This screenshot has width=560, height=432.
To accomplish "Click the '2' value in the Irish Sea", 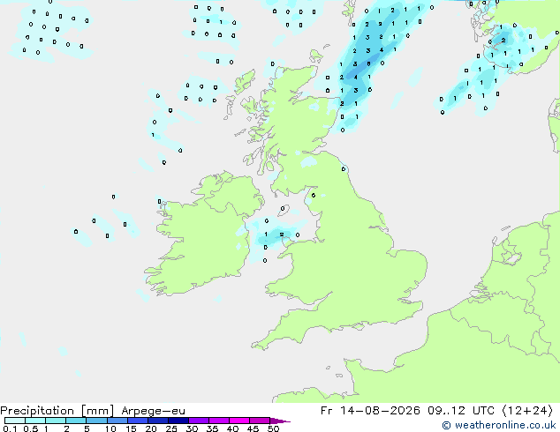I will pyautogui.click(x=282, y=235).
